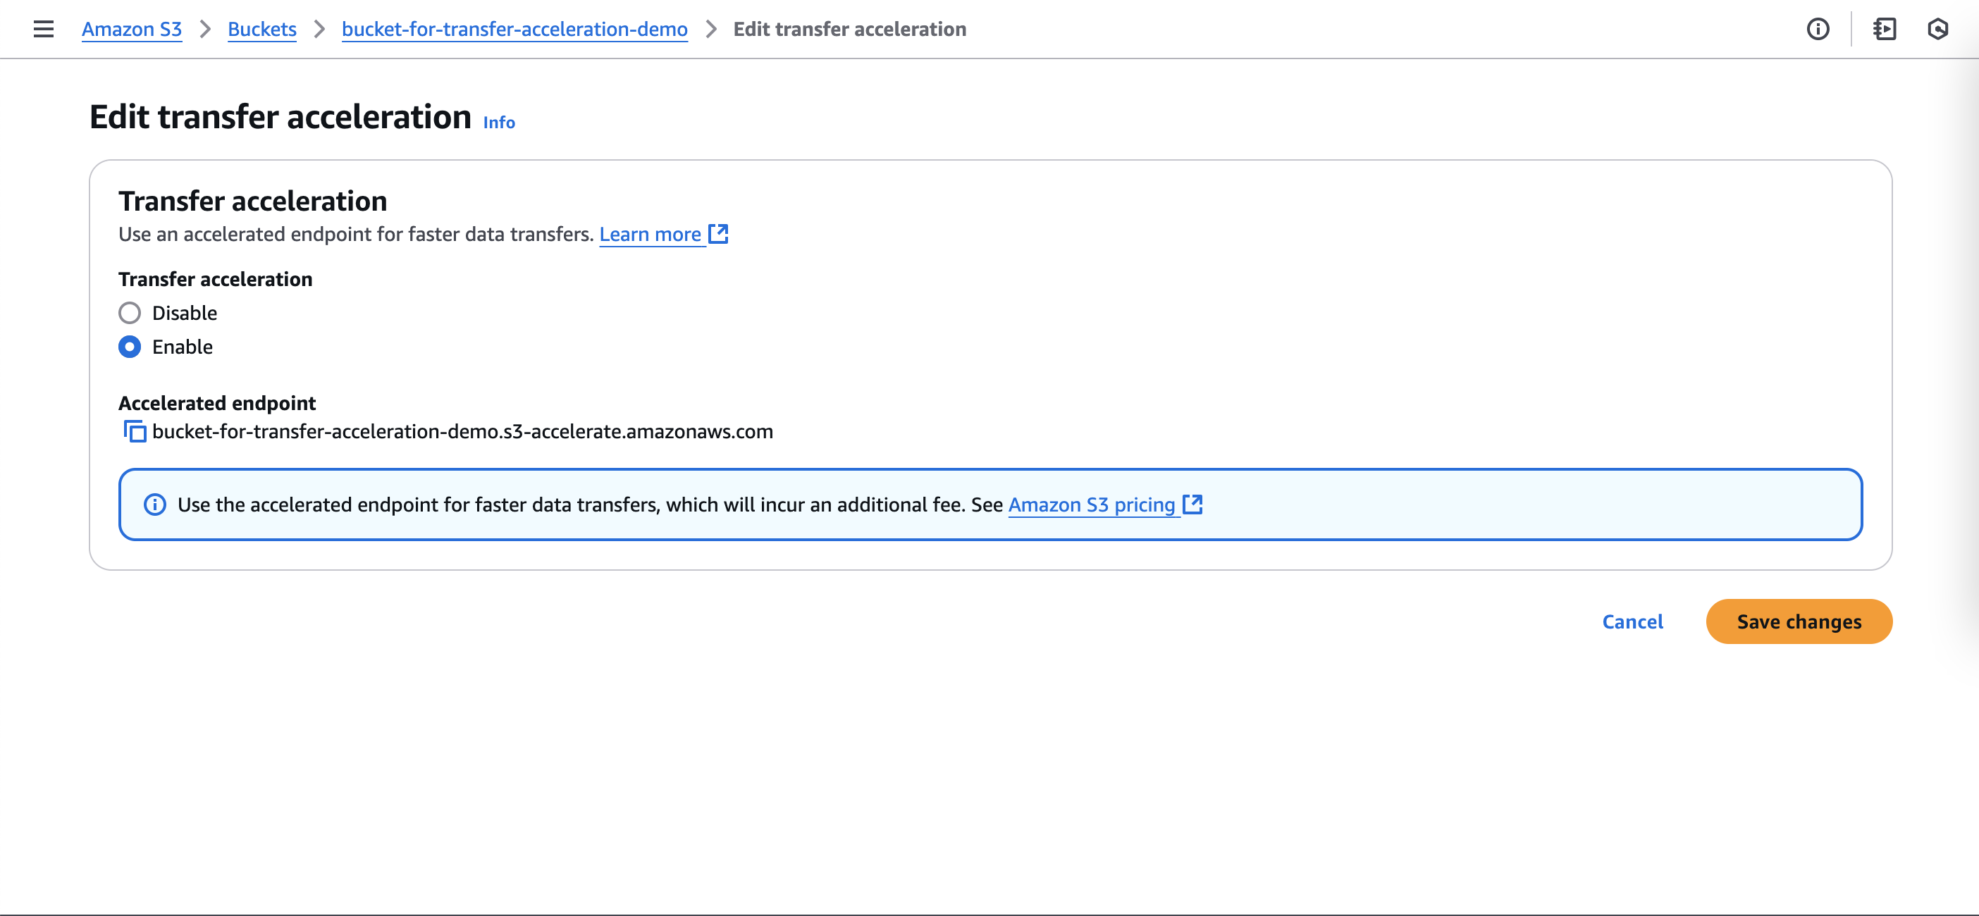The width and height of the screenshot is (1979, 916).
Task: Go to Amazon S3 breadcrumb
Action: coord(131,29)
